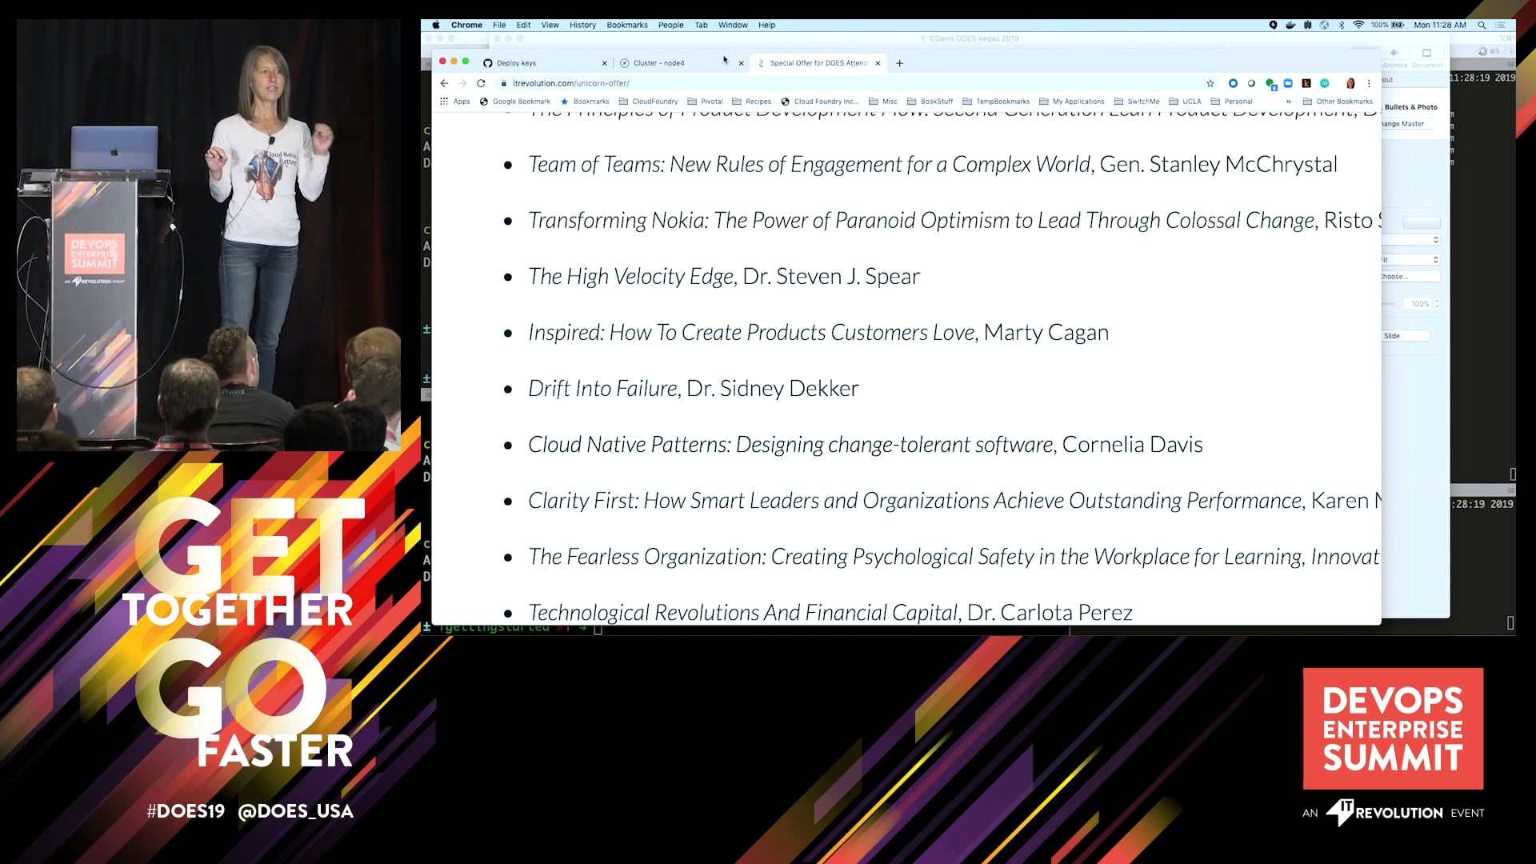Reload the itrevolution.com page
The width and height of the screenshot is (1536, 864).
pos(481,83)
